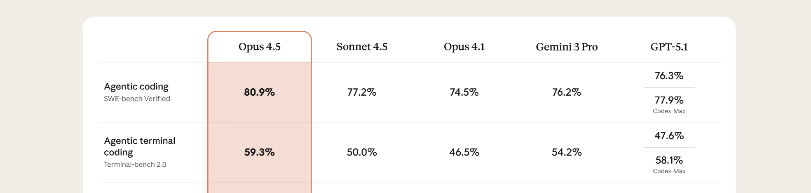This screenshot has height=193, width=811.
Task: Select the Sonnet 4.5 column header
Action: 362,47
